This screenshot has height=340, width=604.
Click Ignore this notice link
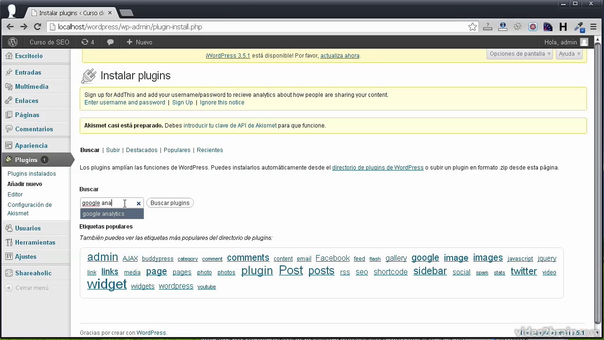point(222,102)
